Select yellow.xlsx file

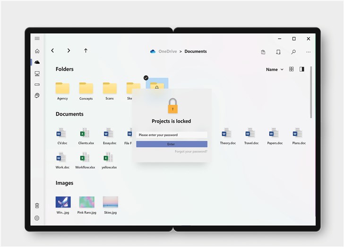109,161
